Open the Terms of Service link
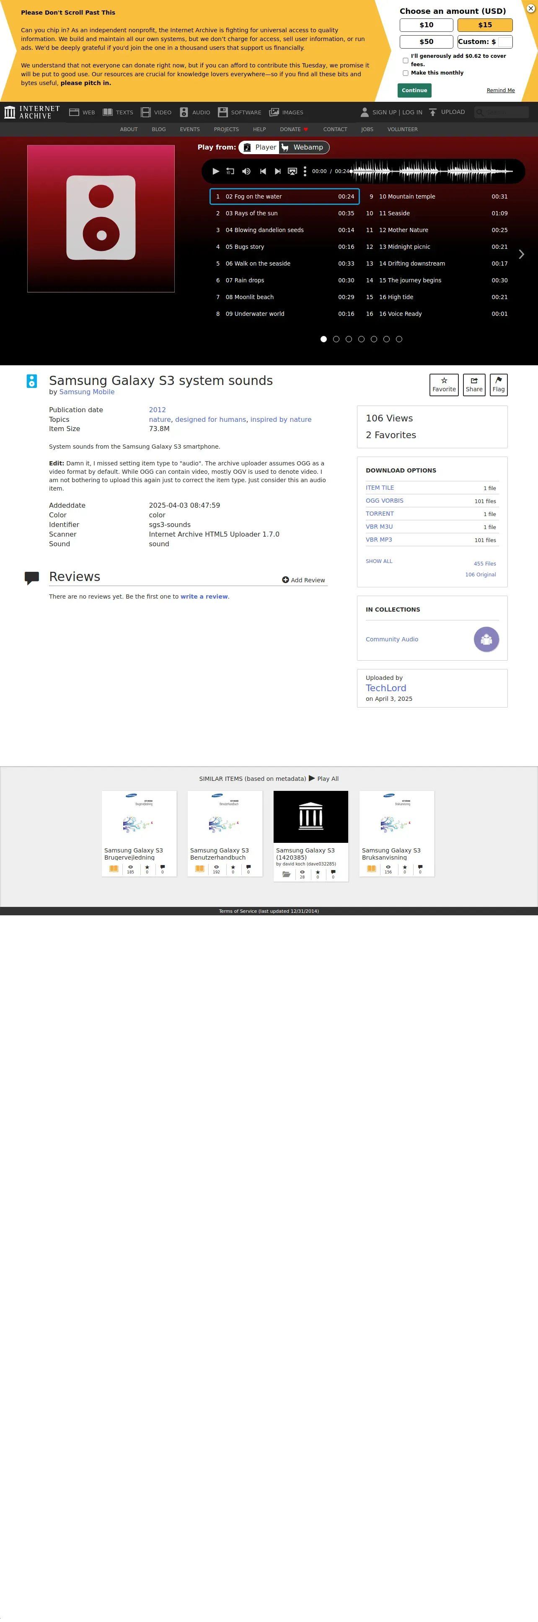This screenshot has width=538, height=1622. coord(269,911)
